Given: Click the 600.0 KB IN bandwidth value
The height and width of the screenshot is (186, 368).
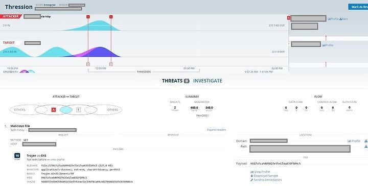Looking at the screenshot, I should 194,108.
